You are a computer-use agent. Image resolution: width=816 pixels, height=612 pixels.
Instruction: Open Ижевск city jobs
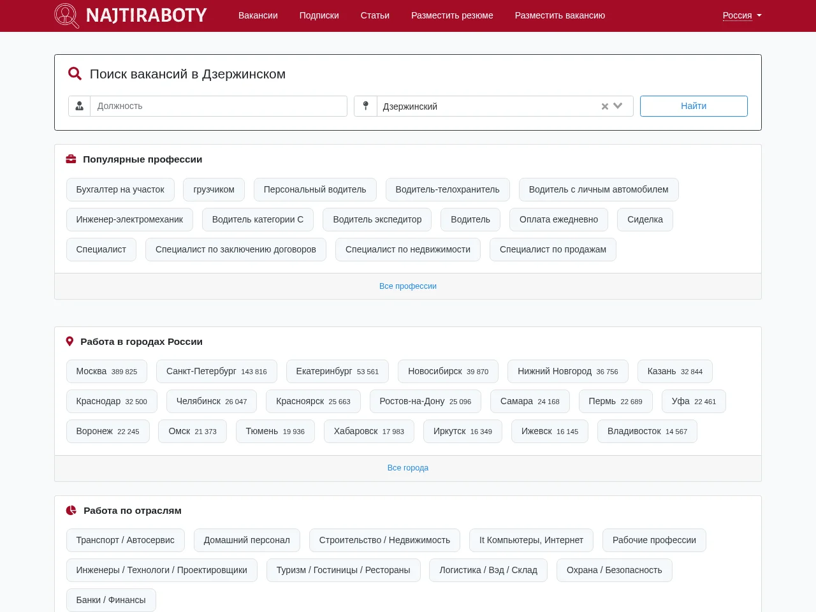click(550, 431)
